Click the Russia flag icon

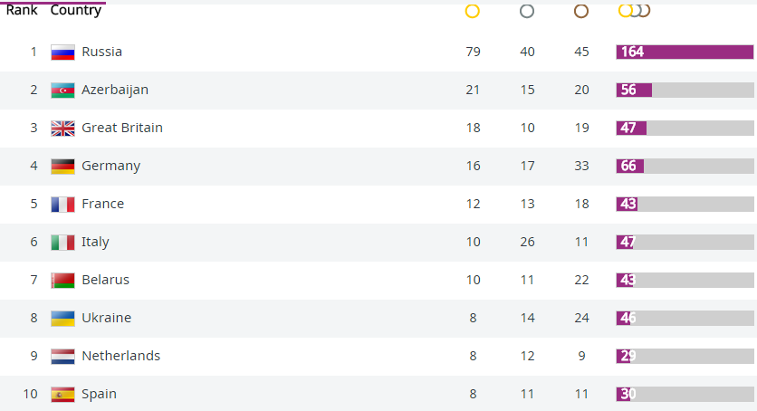62,53
